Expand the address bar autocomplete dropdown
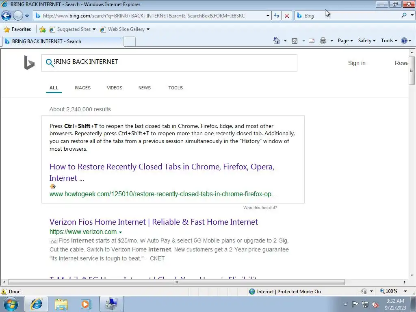This screenshot has height=312, width=416. click(x=268, y=16)
